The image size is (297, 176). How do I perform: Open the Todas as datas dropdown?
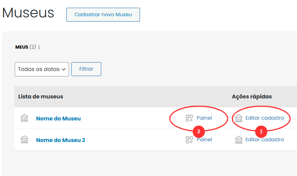(x=42, y=69)
